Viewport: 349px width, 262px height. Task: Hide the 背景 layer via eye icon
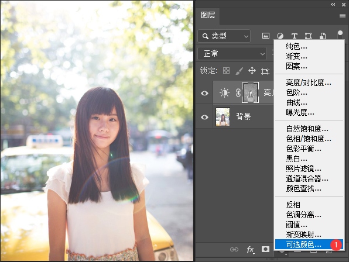coord(204,117)
